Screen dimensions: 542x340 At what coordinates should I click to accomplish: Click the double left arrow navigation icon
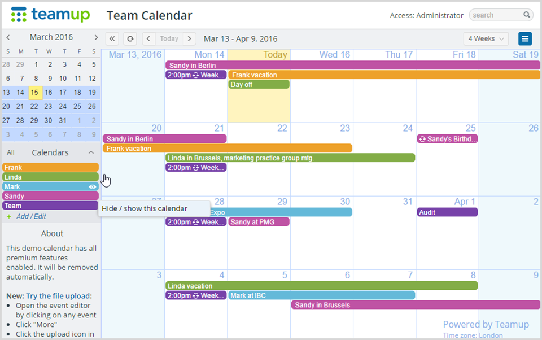[112, 38]
